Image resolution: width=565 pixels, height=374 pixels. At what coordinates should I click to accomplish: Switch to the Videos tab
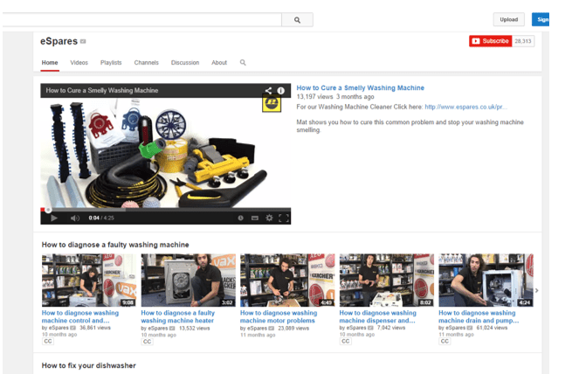click(79, 62)
